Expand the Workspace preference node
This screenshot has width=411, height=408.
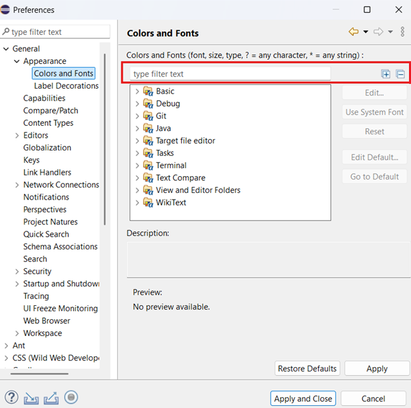(x=17, y=333)
